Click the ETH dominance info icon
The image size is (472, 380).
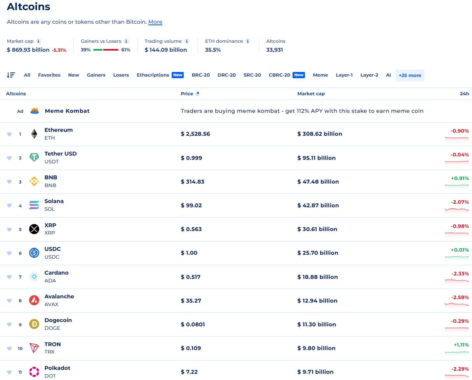248,41
